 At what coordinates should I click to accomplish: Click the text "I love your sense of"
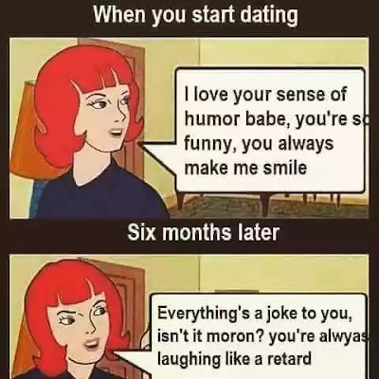click(265, 94)
